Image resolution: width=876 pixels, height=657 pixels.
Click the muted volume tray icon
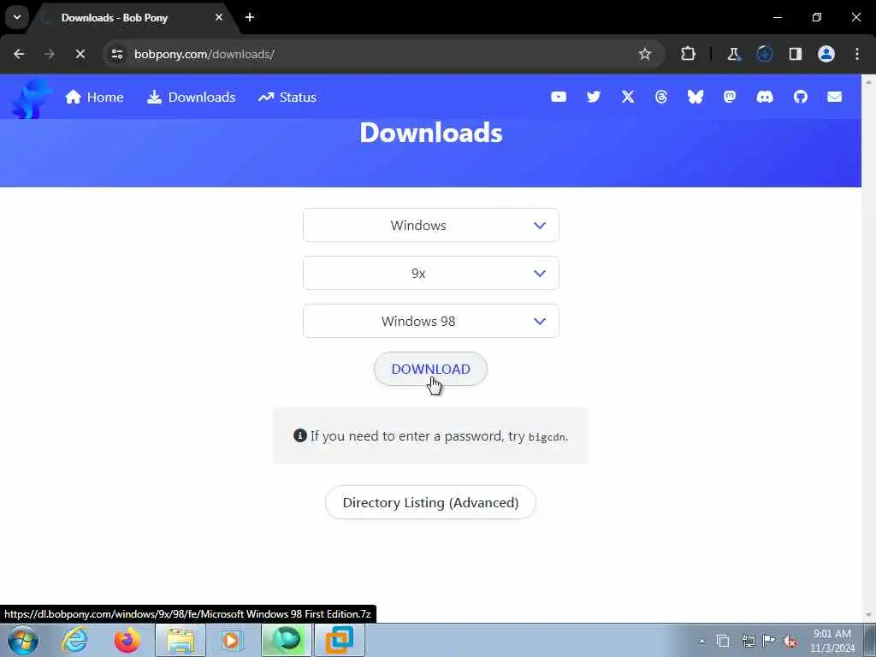[x=790, y=642]
